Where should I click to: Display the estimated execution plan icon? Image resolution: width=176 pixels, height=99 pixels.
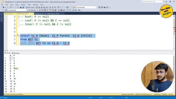click(42, 10)
